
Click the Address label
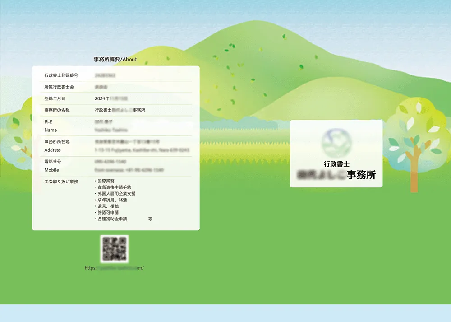coord(52,150)
